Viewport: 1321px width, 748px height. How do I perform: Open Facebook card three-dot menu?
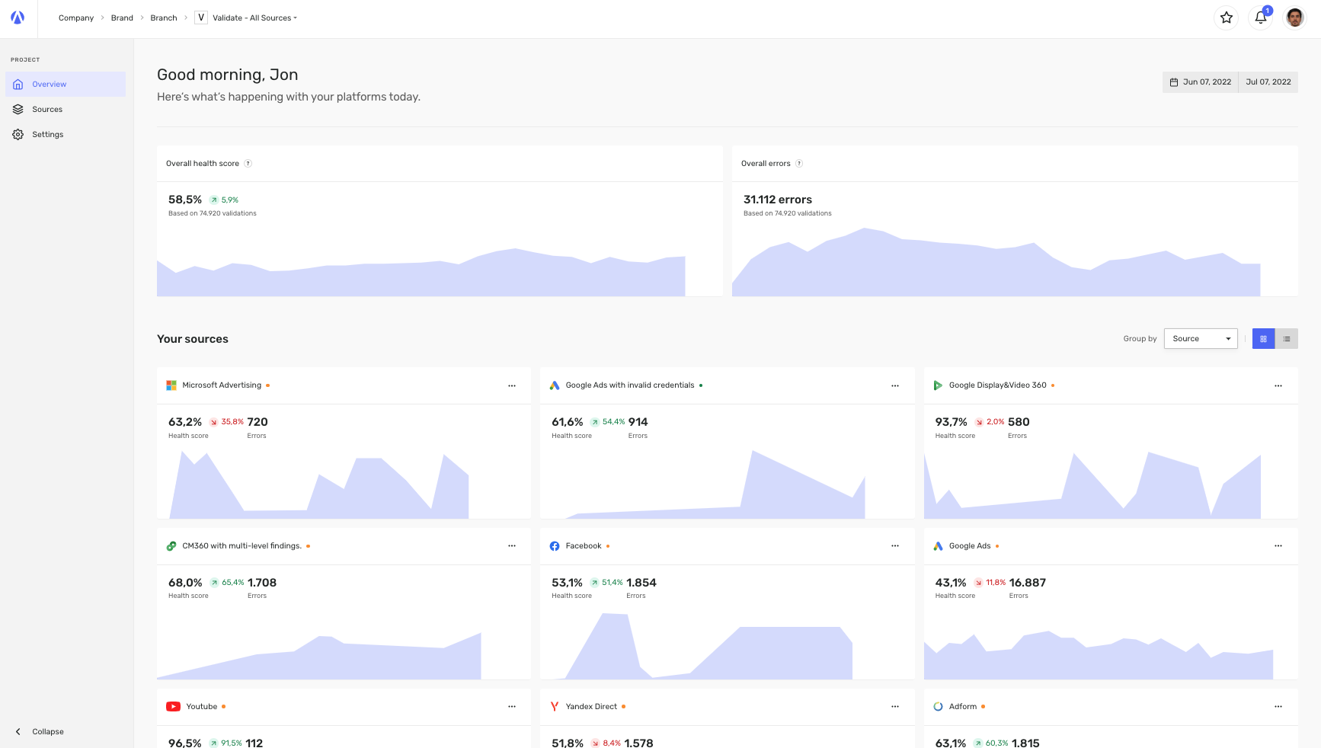pyautogui.click(x=895, y=546)
